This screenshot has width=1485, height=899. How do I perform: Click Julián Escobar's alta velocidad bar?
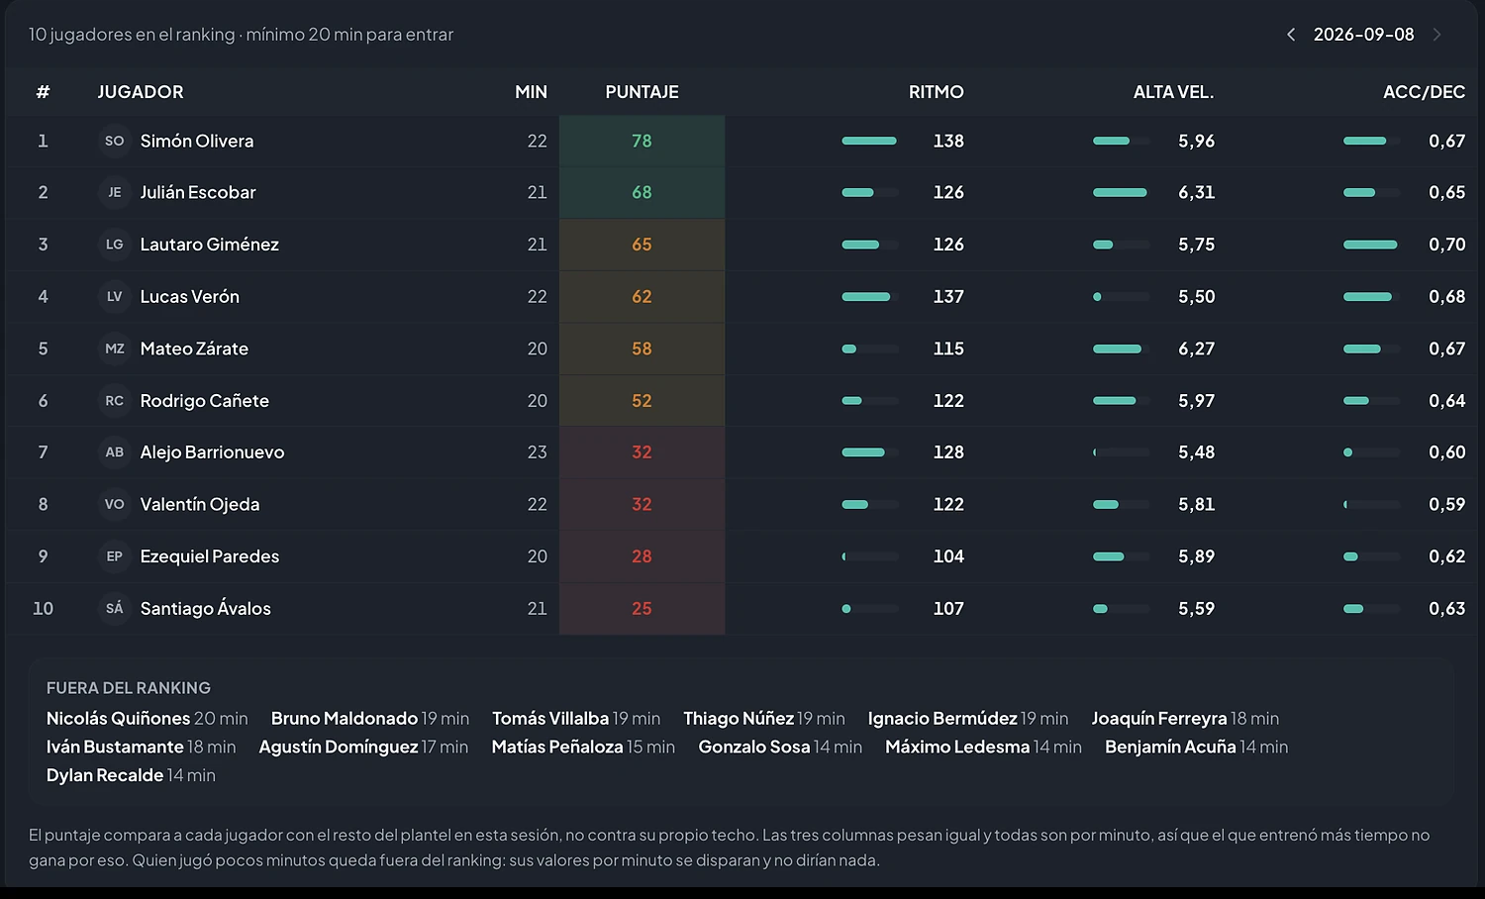[x=1122, y=192]
